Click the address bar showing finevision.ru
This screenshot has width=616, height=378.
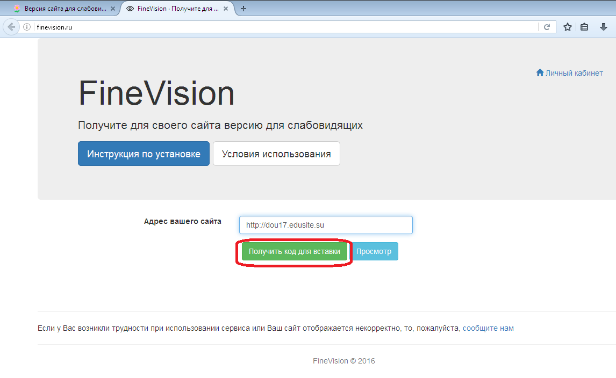tap(286, 27)
